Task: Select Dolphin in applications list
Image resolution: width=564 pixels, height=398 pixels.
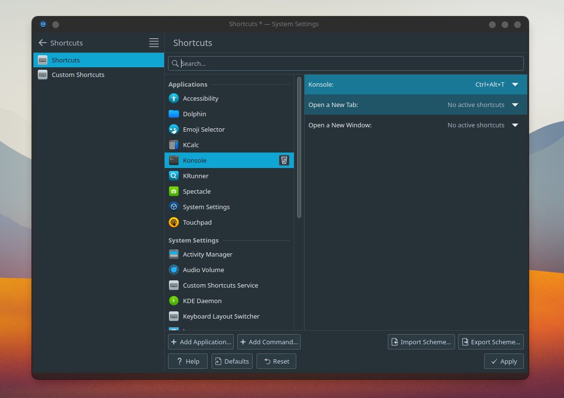Action: [x=229, y=114]
